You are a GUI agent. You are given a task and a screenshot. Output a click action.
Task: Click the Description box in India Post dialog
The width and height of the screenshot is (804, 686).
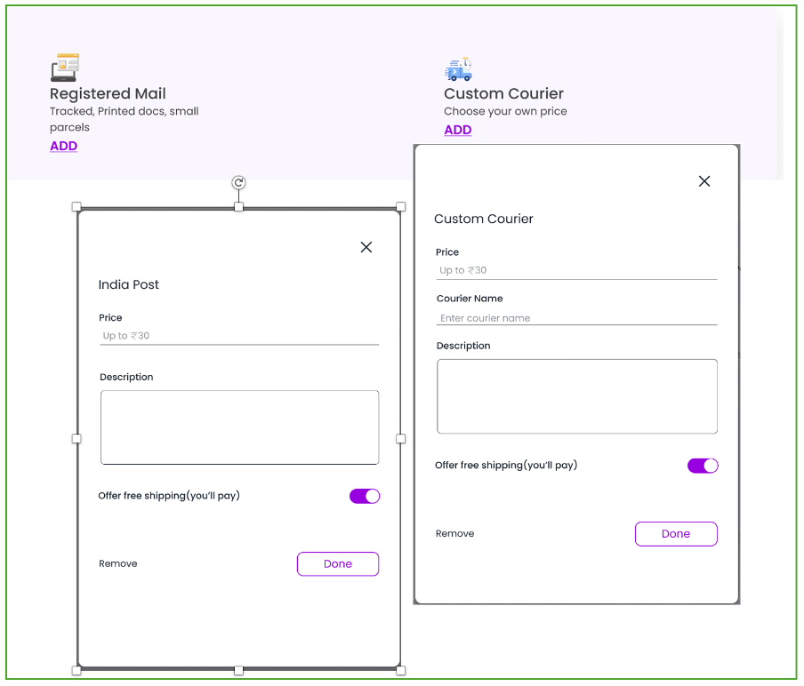[240, 427]
